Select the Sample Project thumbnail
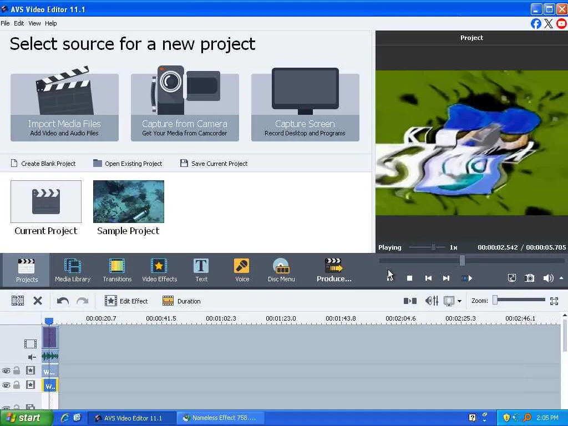 129,201
